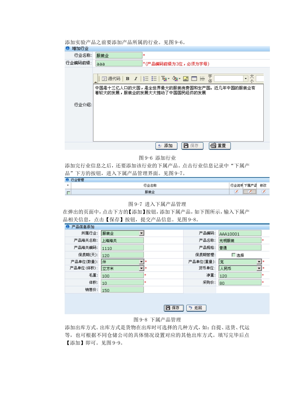Open the background fill color tool
Image resolution: width=294 pixels, height=416 pixels.
click(175, 78)
